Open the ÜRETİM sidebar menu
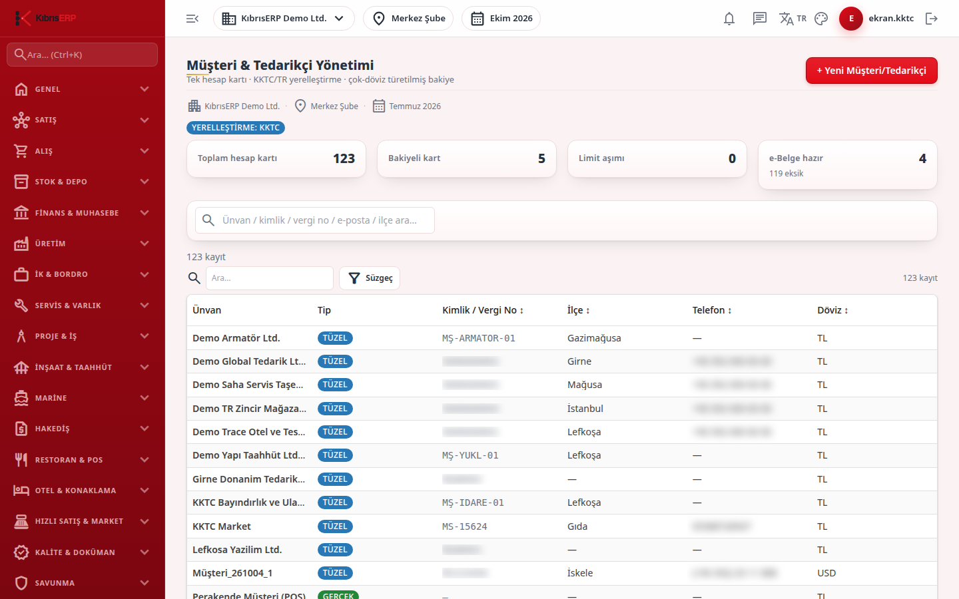Viewport: 959px width, 599px height. point(83,244)
